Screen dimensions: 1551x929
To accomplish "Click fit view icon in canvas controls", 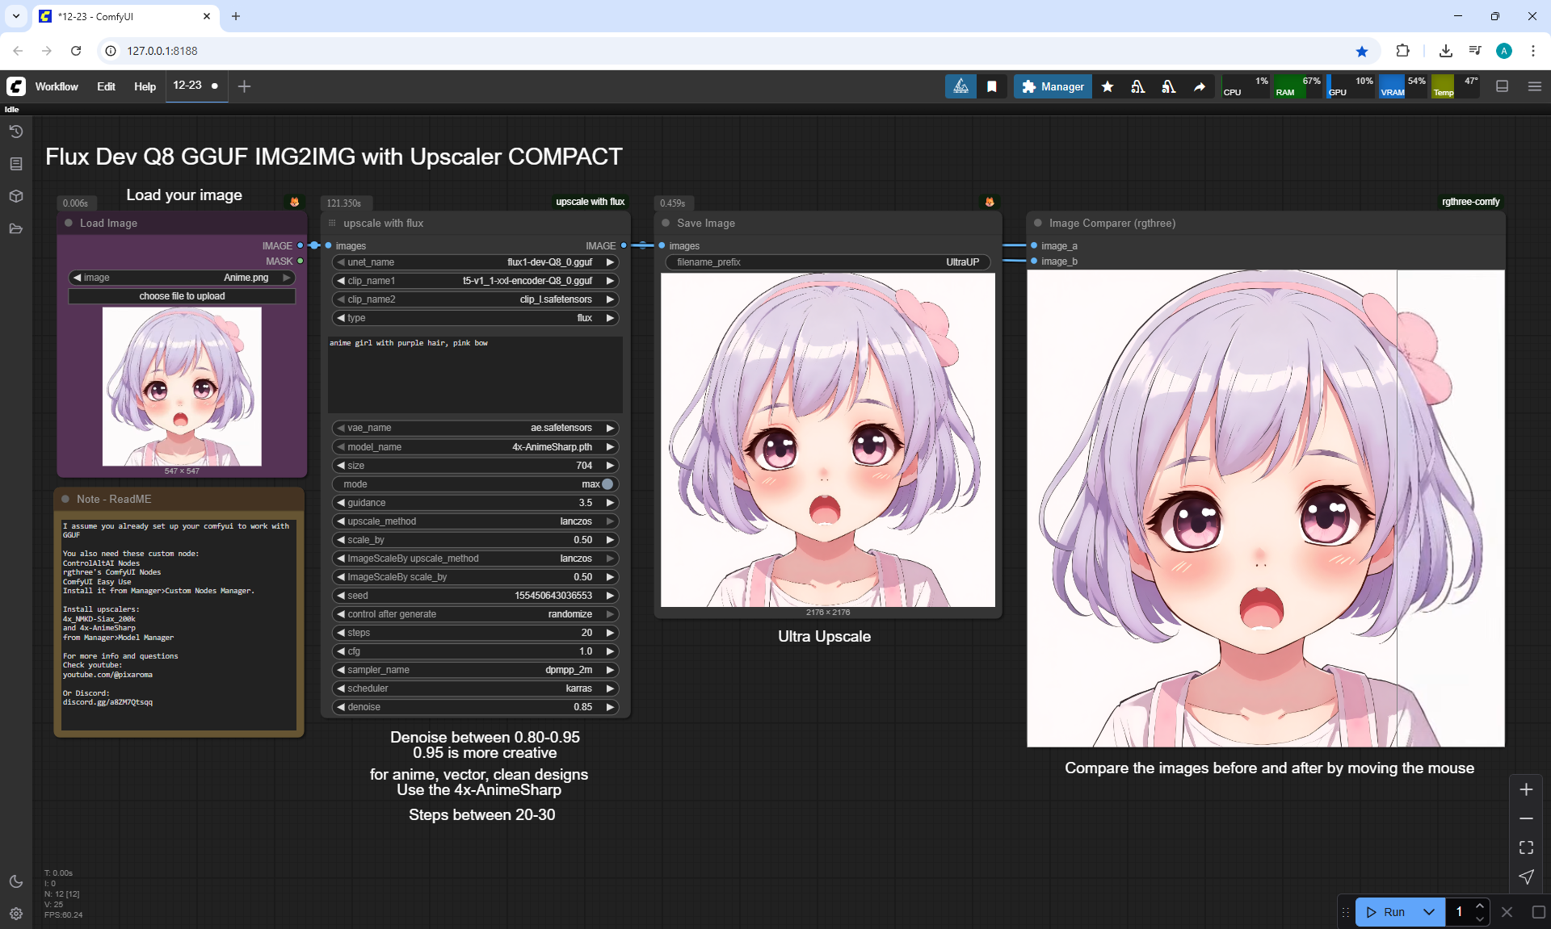I will (1526, 847).
